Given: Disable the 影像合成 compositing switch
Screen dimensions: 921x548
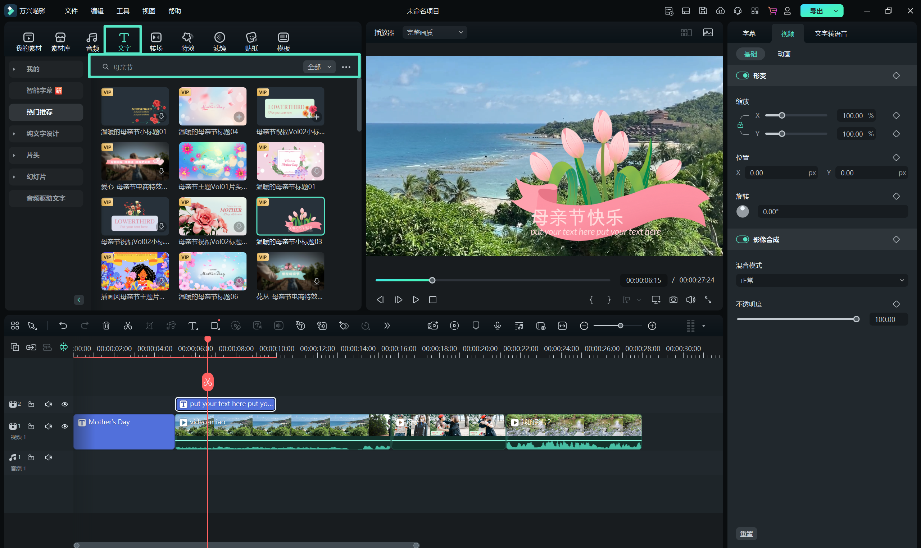Looking at the screenshot, I should pos(743,239).
